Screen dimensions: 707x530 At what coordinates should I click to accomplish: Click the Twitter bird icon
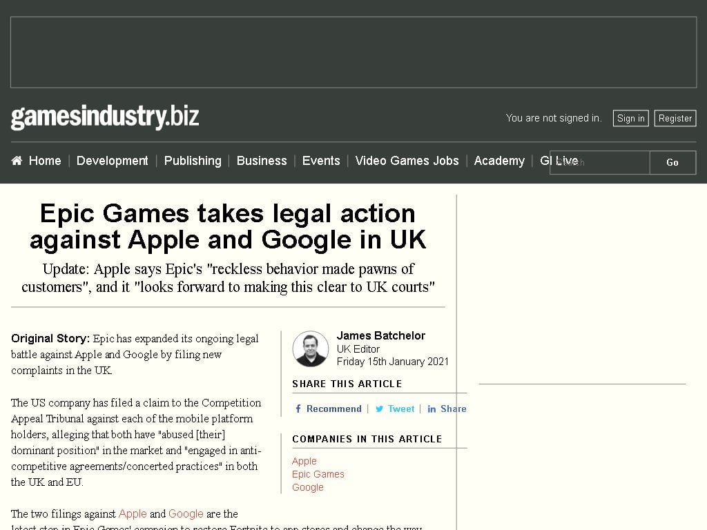point(379,409)
